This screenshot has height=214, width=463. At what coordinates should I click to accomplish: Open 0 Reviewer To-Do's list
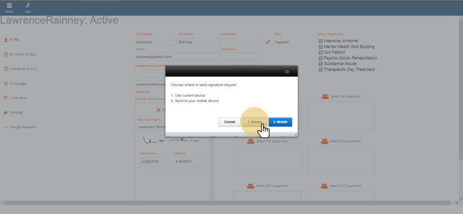[23, 69]
